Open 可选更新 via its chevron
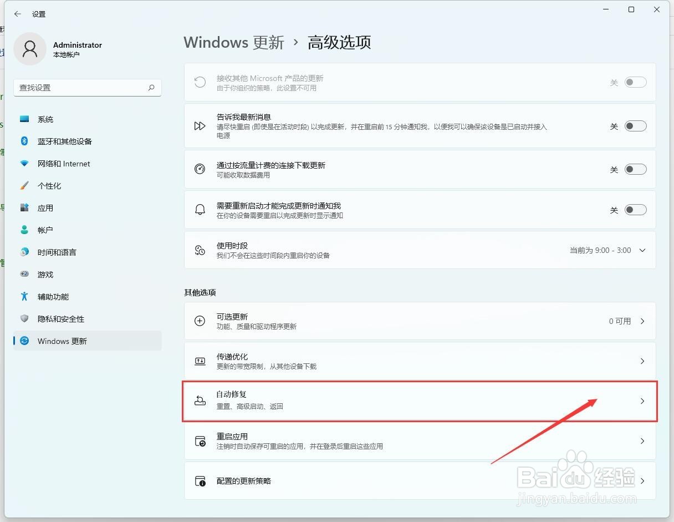The width and height of the screenshot is (674, 522). [x=642, y=321]
